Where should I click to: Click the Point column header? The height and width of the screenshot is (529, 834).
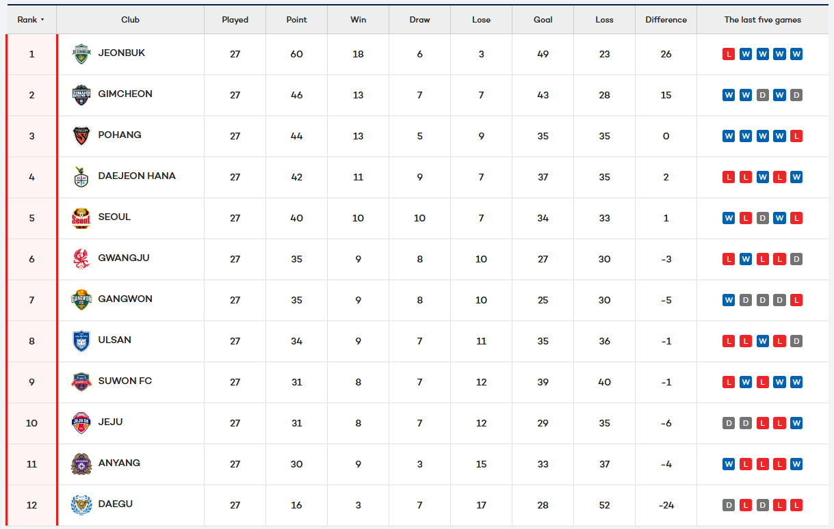point(296,20)
